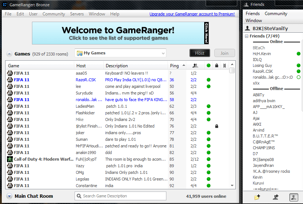303x204 pixels.
Task: Collapse the Games section arrow
Action: (x=9, y=54)
